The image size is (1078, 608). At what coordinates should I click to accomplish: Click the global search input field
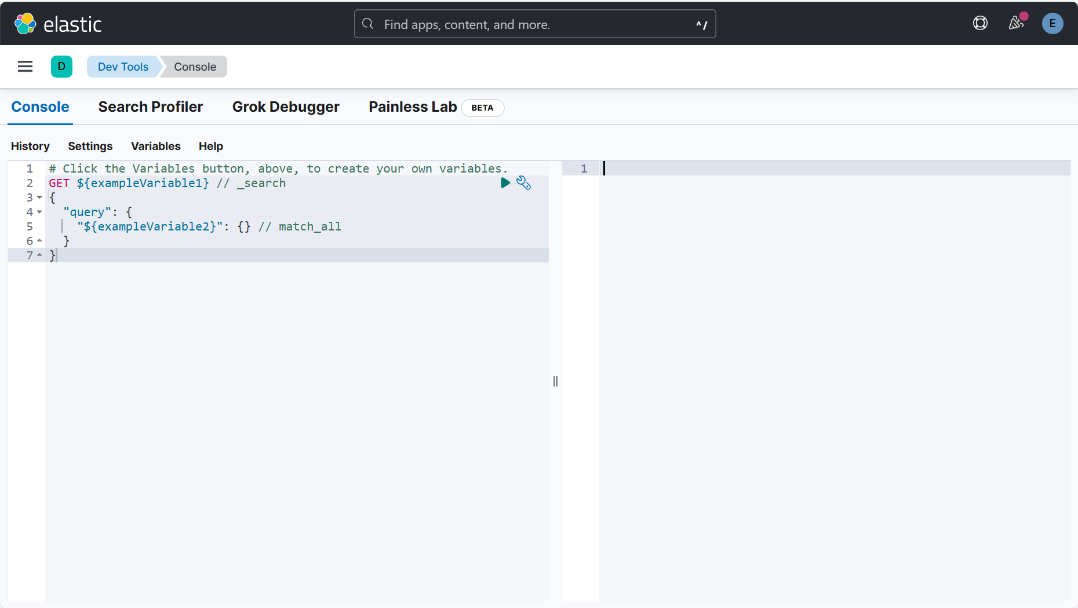coord(533,24)
